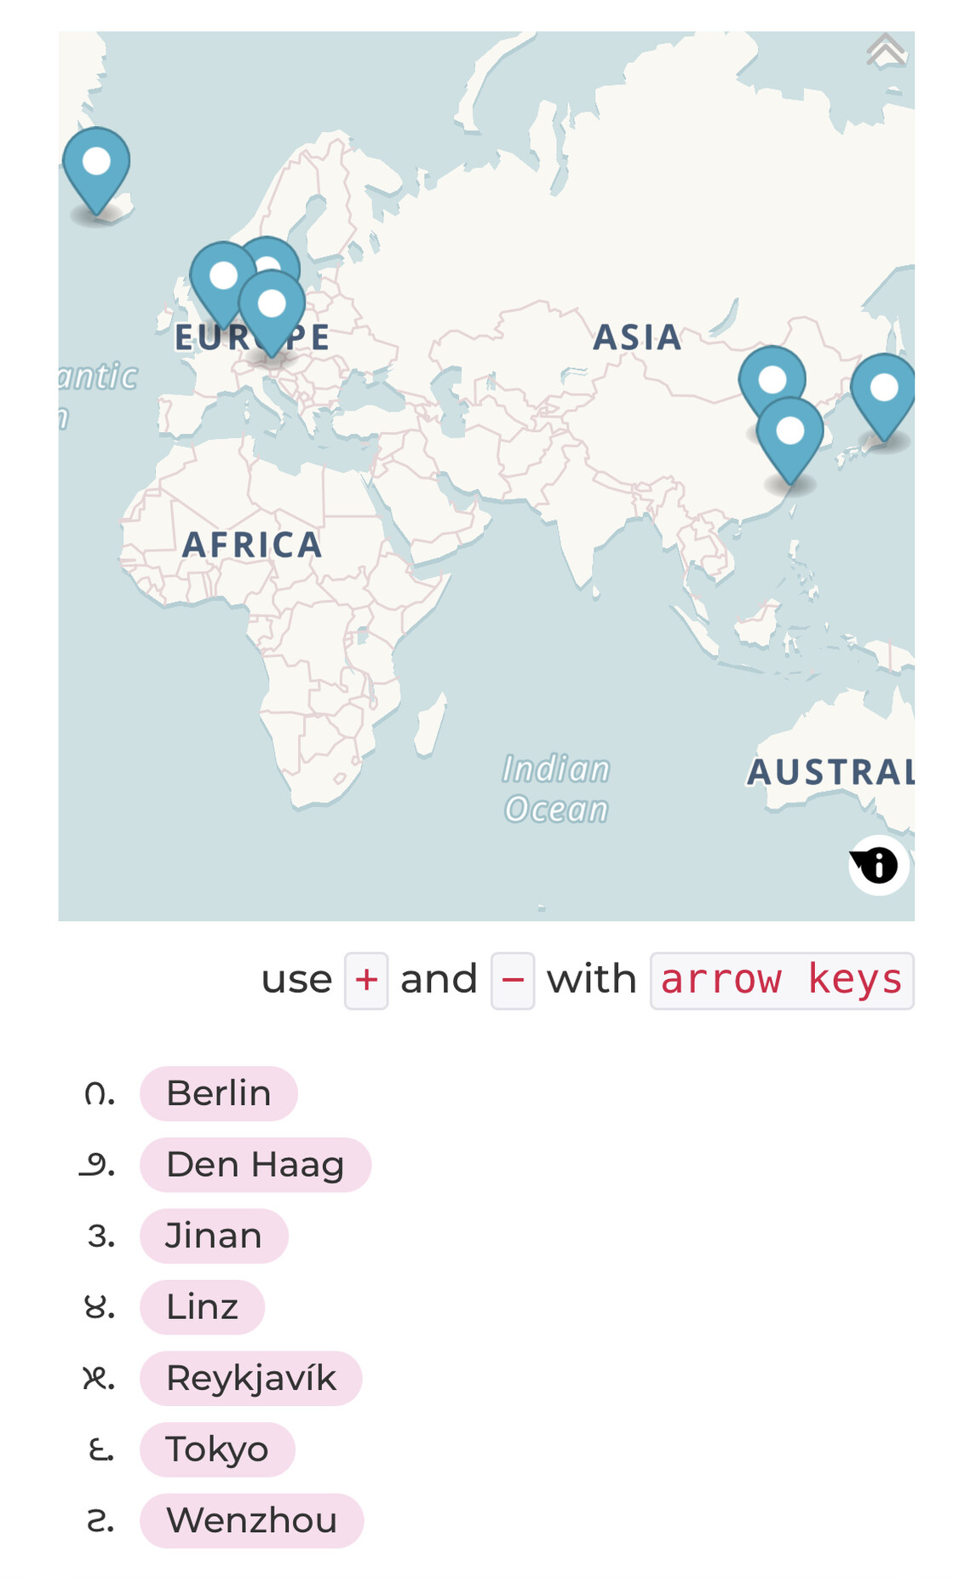The width and height of the screenshot is (953, 1579).
Task: Select the Jinan marker in northern China
Action: [x=772, y=382]
